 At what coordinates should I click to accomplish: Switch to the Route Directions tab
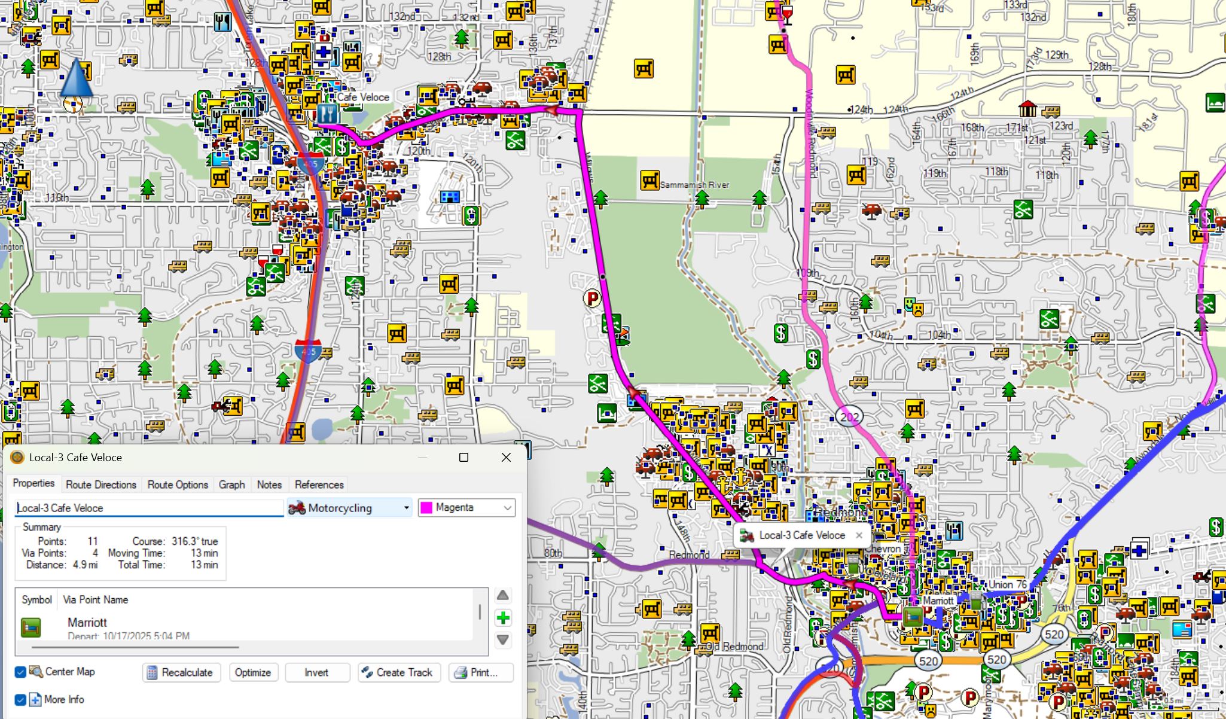(101, 485)
